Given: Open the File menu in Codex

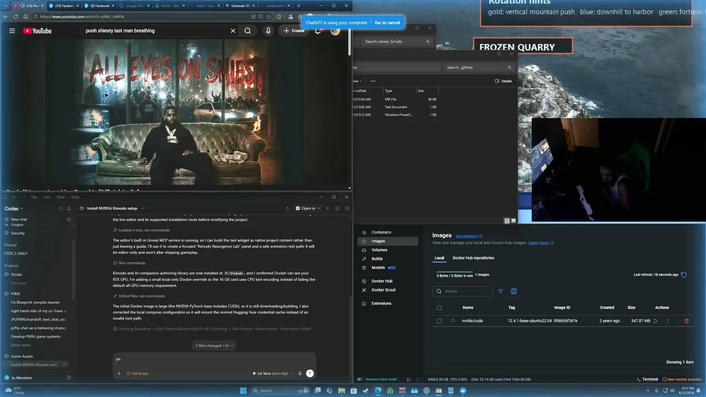Looking at the screenshot, I should pyautogui.click(x=34, y=197).
